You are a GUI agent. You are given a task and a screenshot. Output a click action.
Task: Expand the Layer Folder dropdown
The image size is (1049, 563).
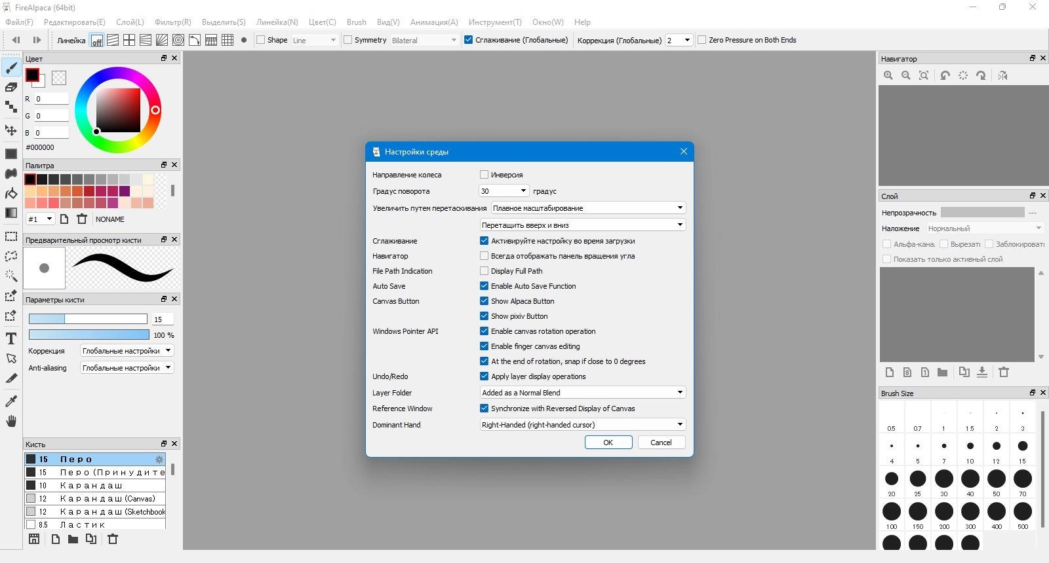(582, 393)
